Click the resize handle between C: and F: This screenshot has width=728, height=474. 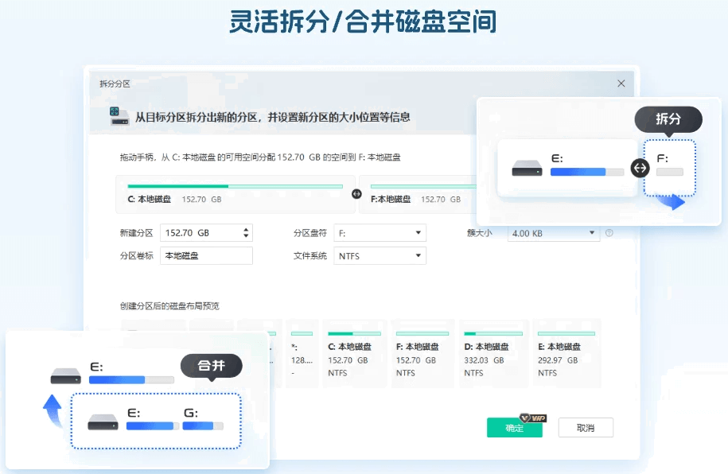356,193
